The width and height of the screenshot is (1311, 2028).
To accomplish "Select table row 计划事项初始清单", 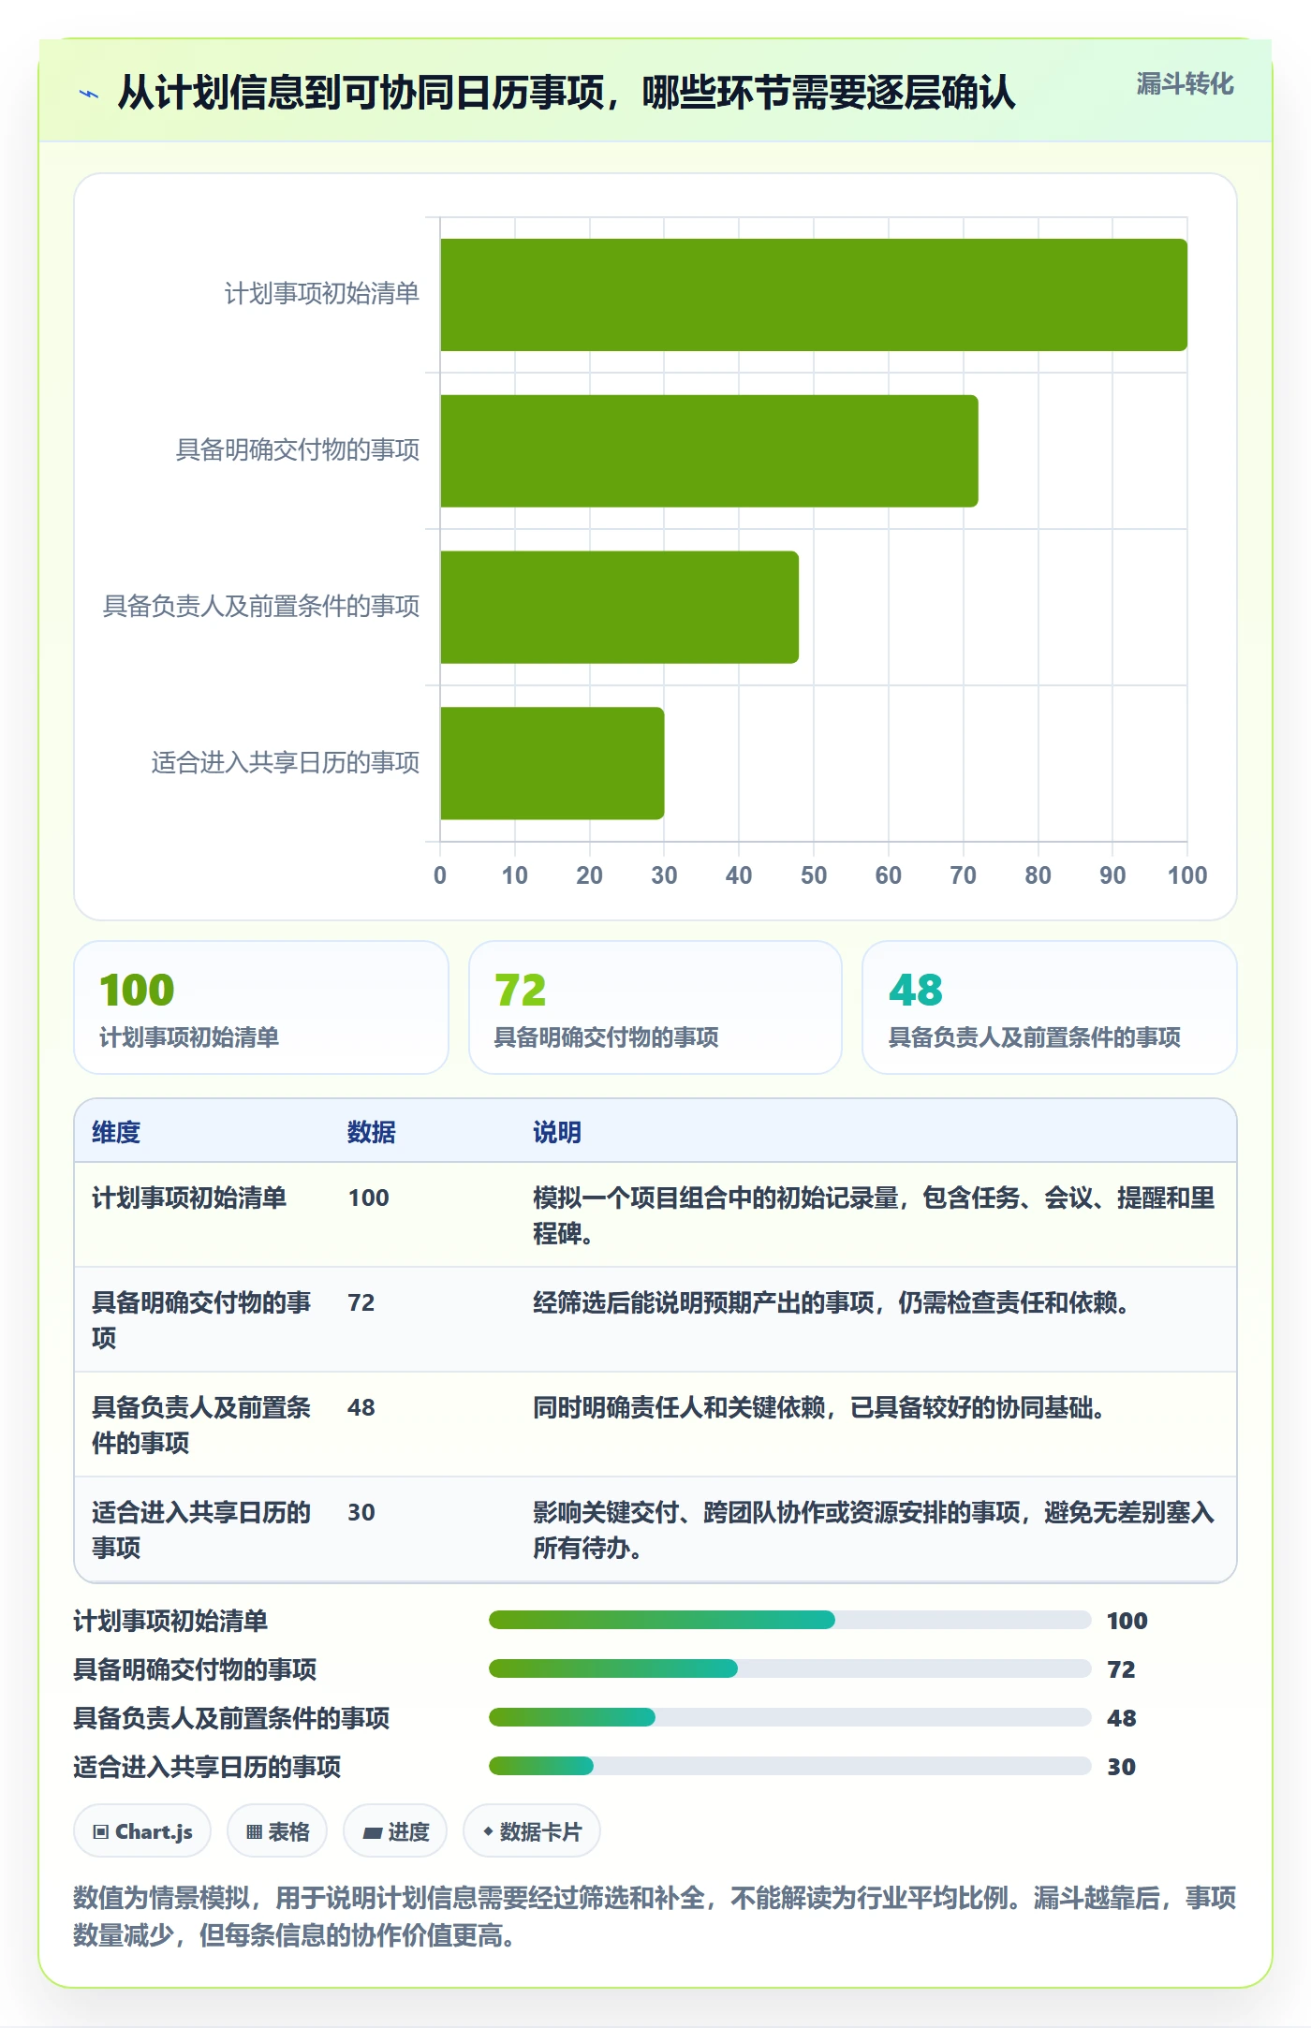I will click(x=655, y=1215).
